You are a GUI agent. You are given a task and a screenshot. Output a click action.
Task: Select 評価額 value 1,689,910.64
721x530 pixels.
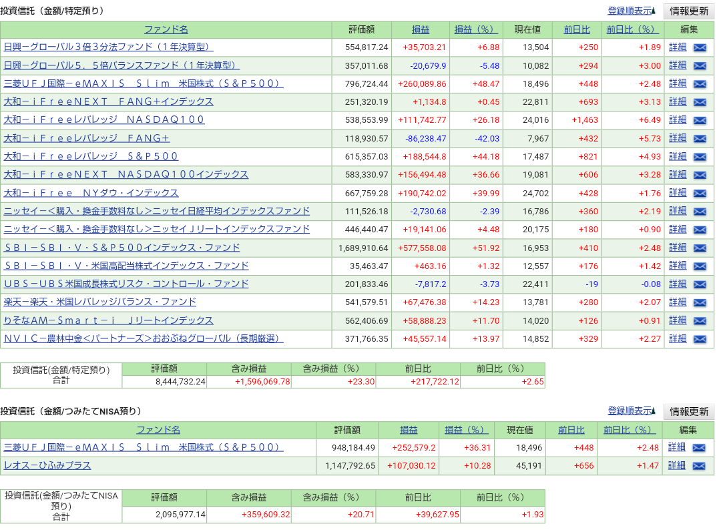pos(363,248)
